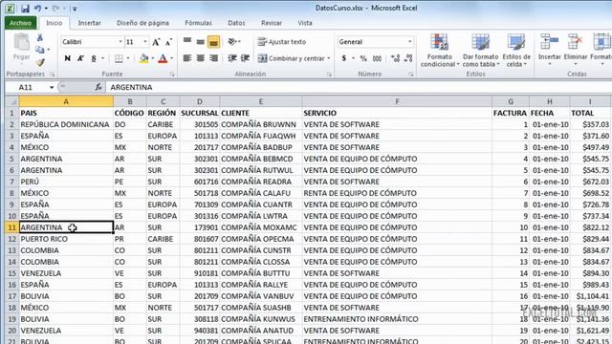Click the Undo arrow icon
612x344 pixels.
point(38,9)
